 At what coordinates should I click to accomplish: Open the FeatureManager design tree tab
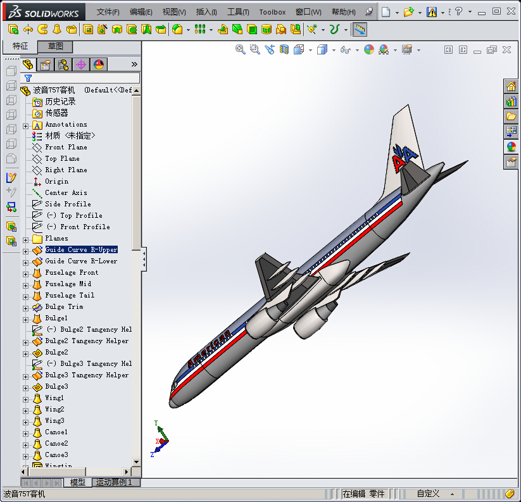tap(28, 64)
